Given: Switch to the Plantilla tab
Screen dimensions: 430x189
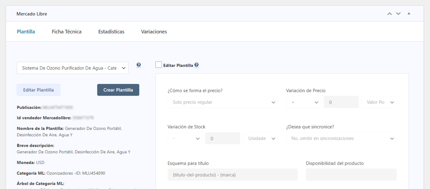Looking at the screenshot, I should click(x=26, y=32).
